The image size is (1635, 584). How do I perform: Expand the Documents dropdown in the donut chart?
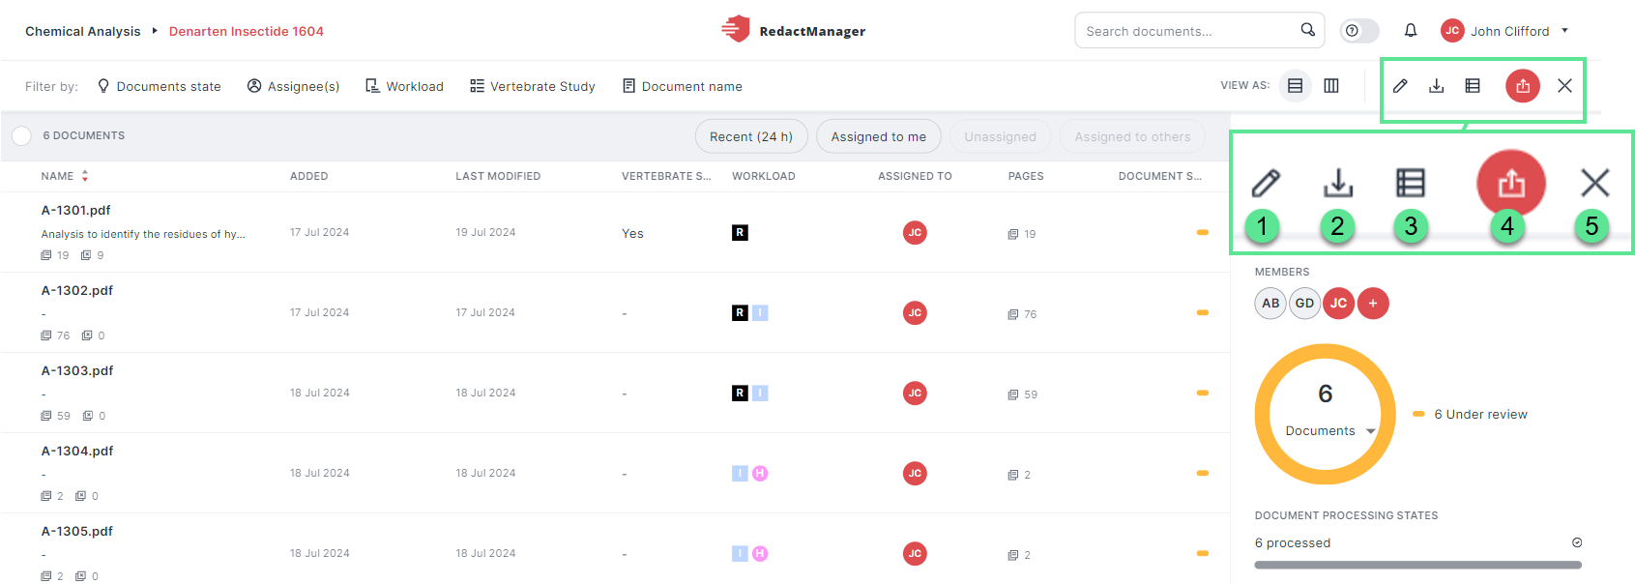click(1370, 431)
